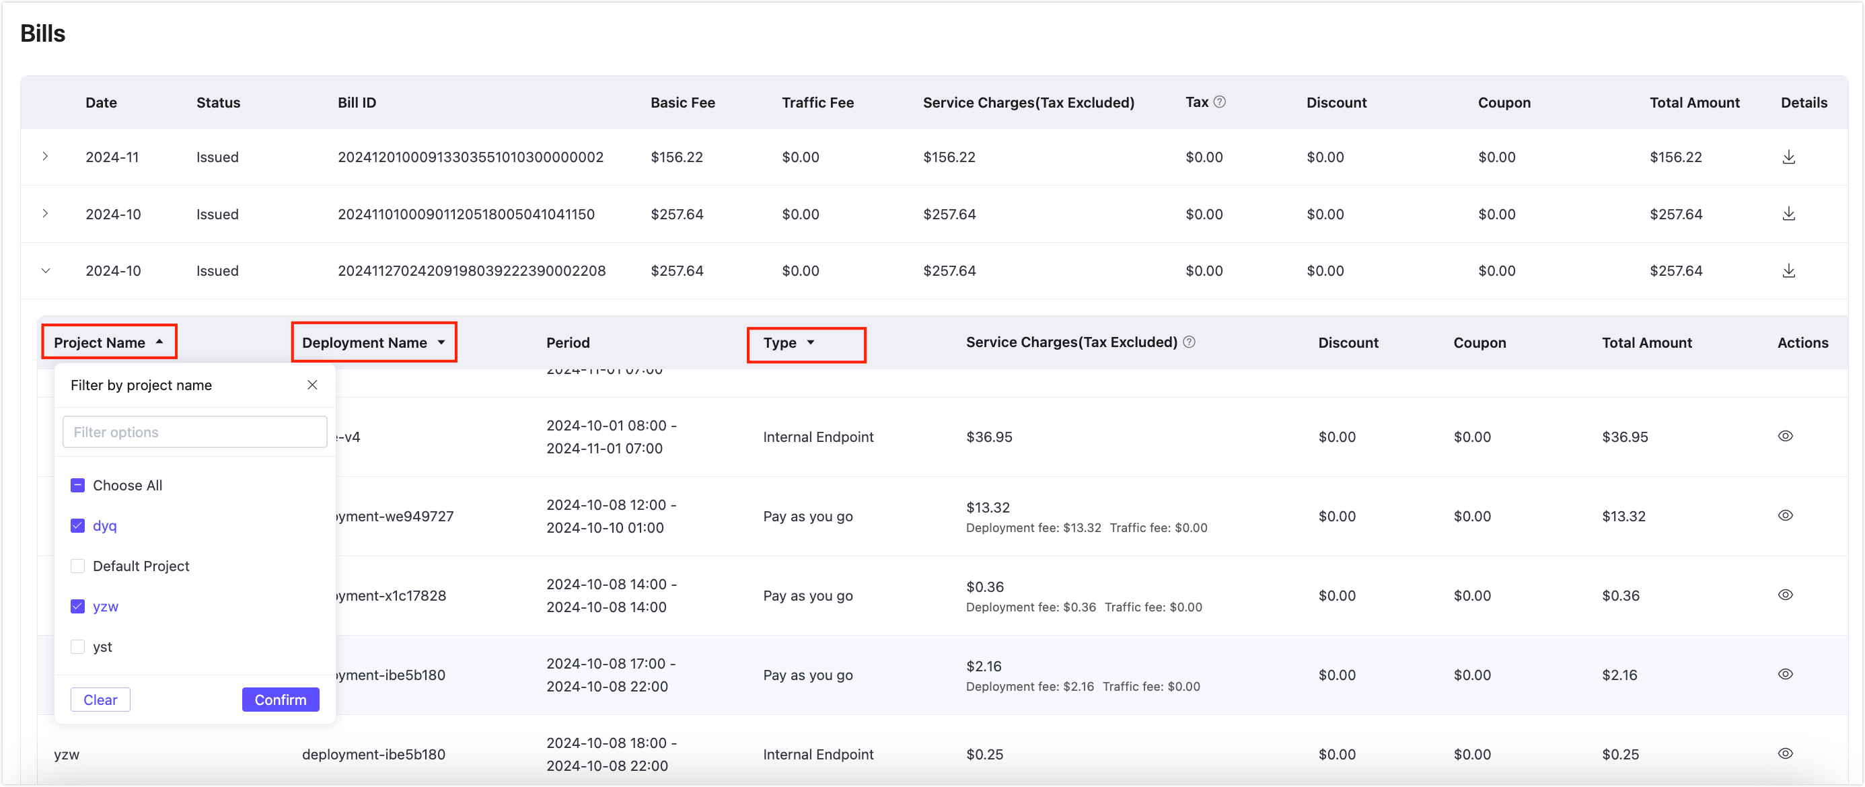Expand the 2024-11 bill row

[46, 156]
